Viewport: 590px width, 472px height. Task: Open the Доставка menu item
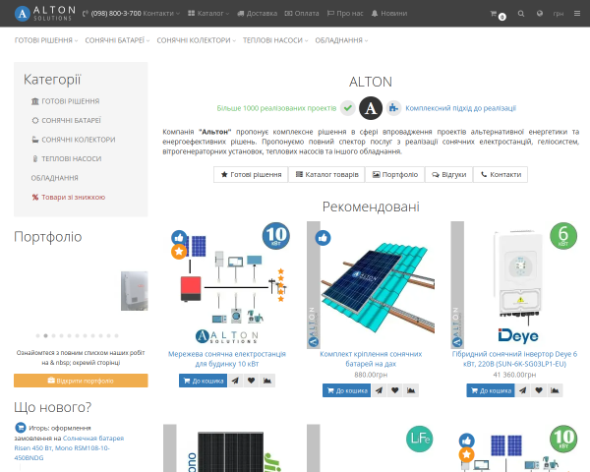[x=258, y=14]
